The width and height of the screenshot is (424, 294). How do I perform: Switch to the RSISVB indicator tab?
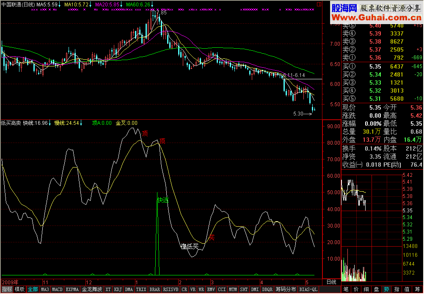click(171, 289)
